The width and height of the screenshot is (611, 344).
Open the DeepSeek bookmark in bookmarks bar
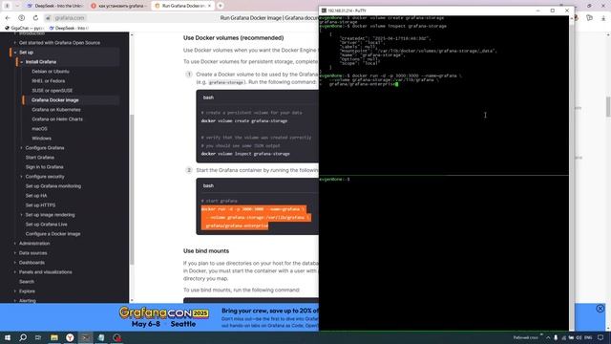tap(69, 28)
